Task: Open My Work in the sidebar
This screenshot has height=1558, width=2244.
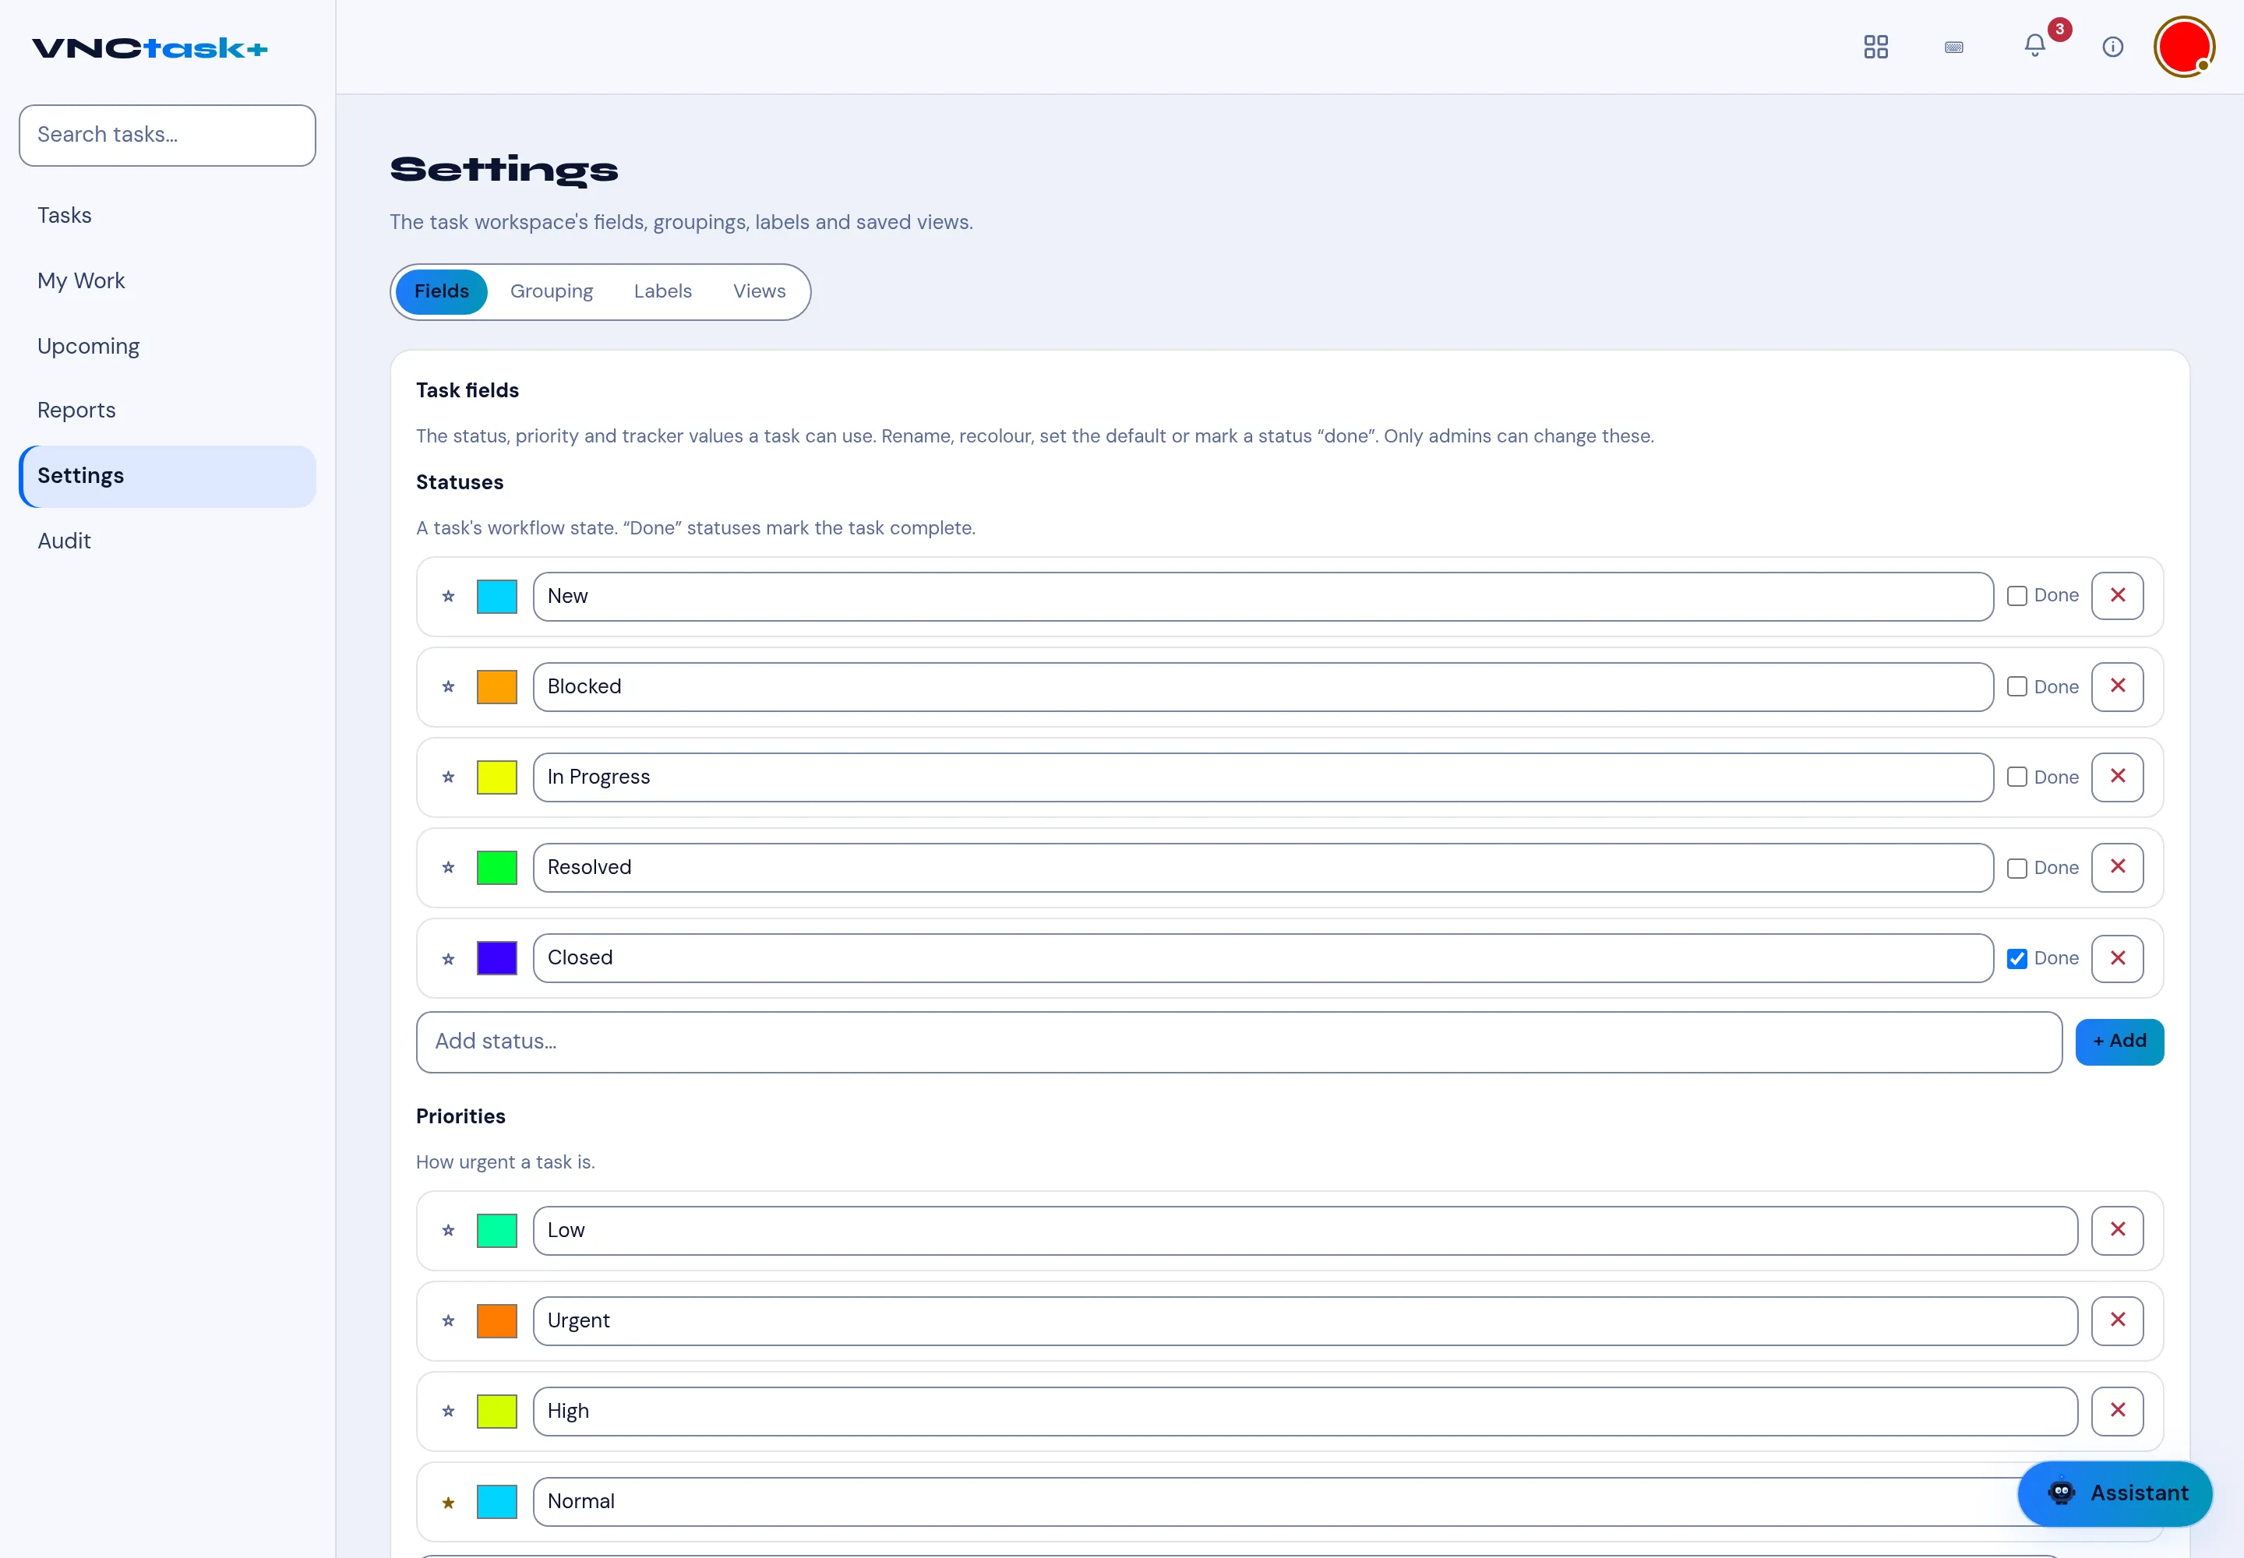Action: click(167, 281)
